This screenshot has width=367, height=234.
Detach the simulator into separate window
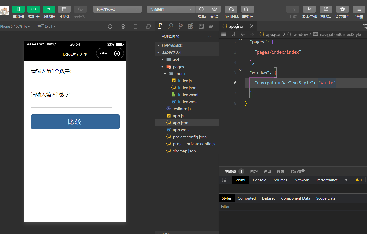148,27
